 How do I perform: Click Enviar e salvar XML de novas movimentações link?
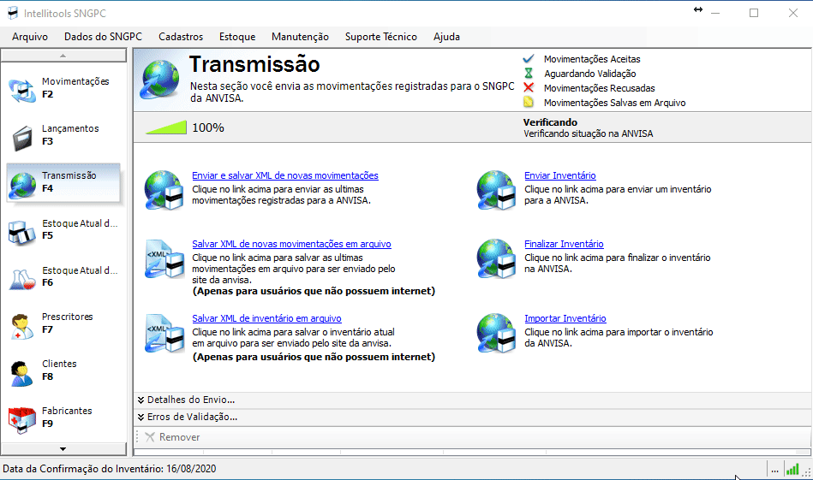[285, 175]
